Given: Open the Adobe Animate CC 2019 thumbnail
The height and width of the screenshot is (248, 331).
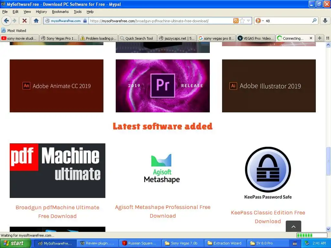Looking at the screenshot, I should (x=57, y=86).
